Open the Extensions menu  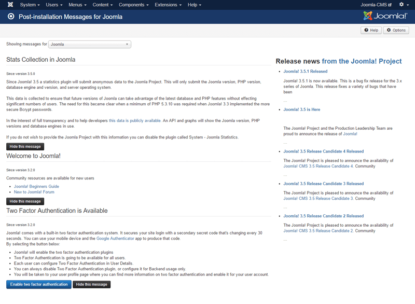[x=168, y=5]
